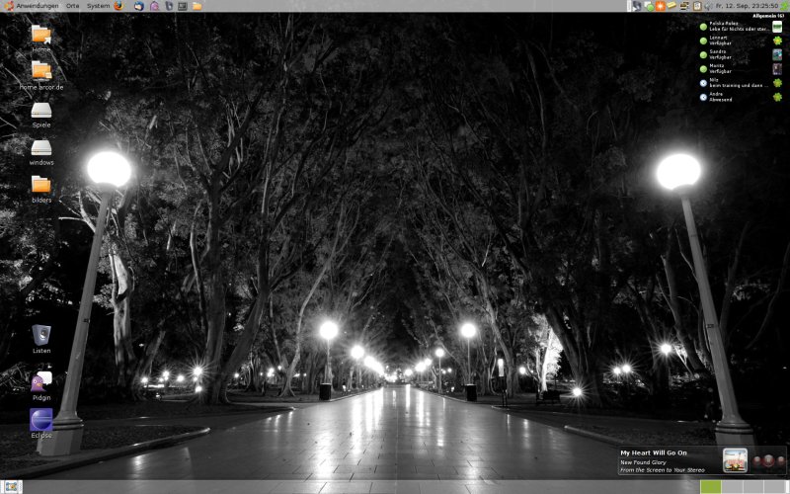This screenshot has height=494, width=790.
Task: Open the windows drive icon
Action: click(x=40, y=148)
